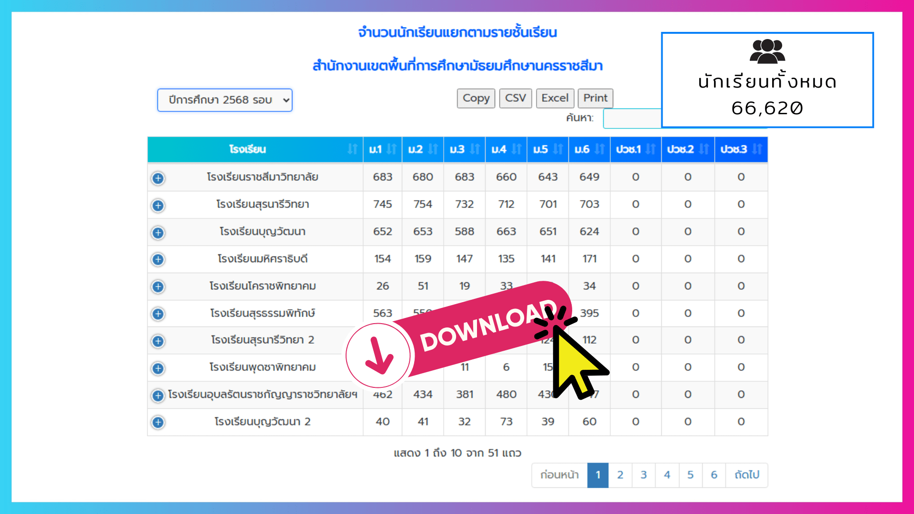Export the table with the Excel button
Image resolution: width=914 pixels, height=514 pixels.
(x=555, y=98)
